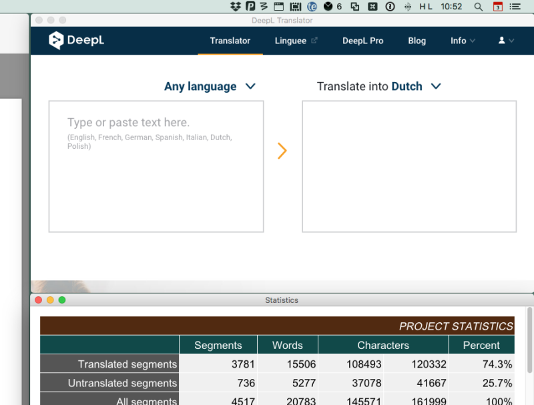Click the 736 untranslated segments value
The image size is (534, 405).
pyautogui.click(x=246, y=383)
